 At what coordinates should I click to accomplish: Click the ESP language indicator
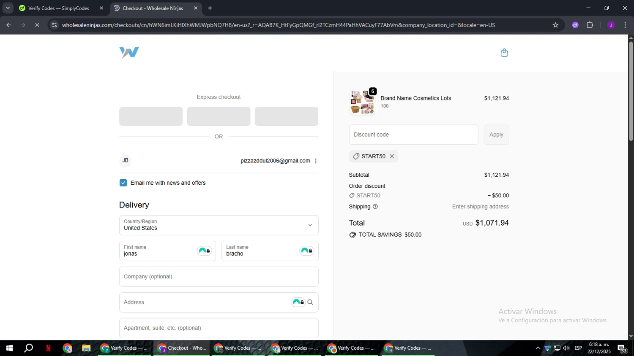coord(578,348)
